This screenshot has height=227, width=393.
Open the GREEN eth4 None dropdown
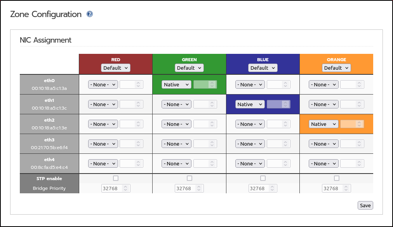176,163
